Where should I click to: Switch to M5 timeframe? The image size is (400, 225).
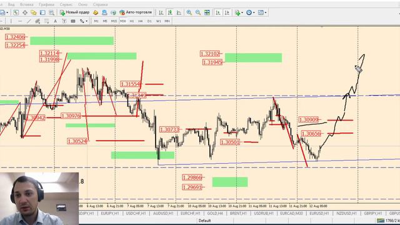tap(105, 21)
